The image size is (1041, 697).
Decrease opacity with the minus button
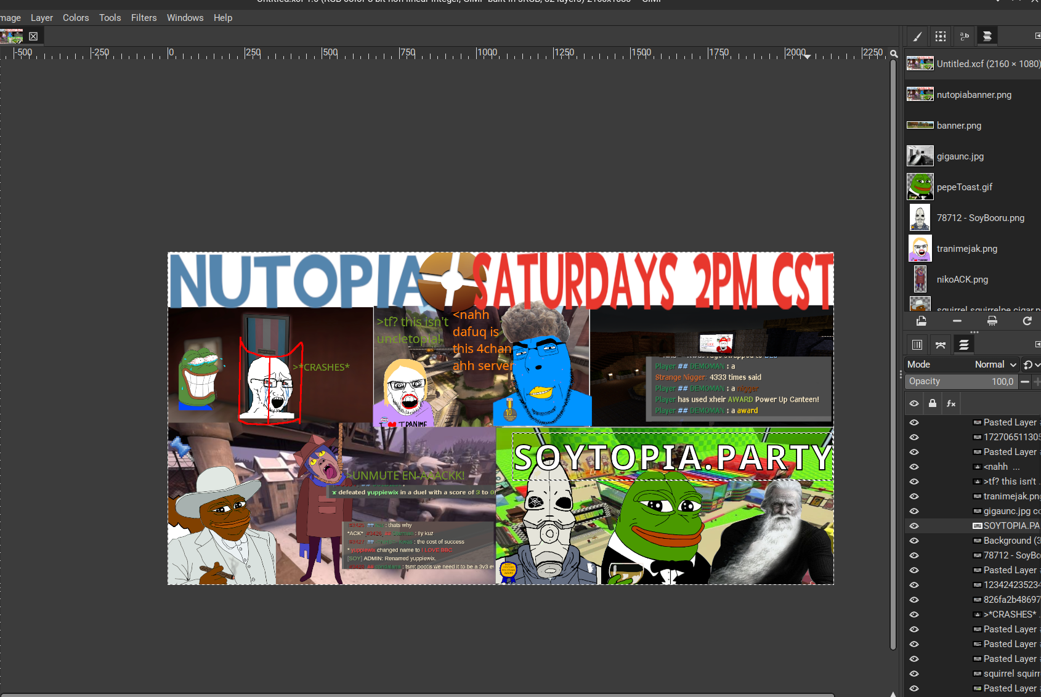click(1025, 382)
